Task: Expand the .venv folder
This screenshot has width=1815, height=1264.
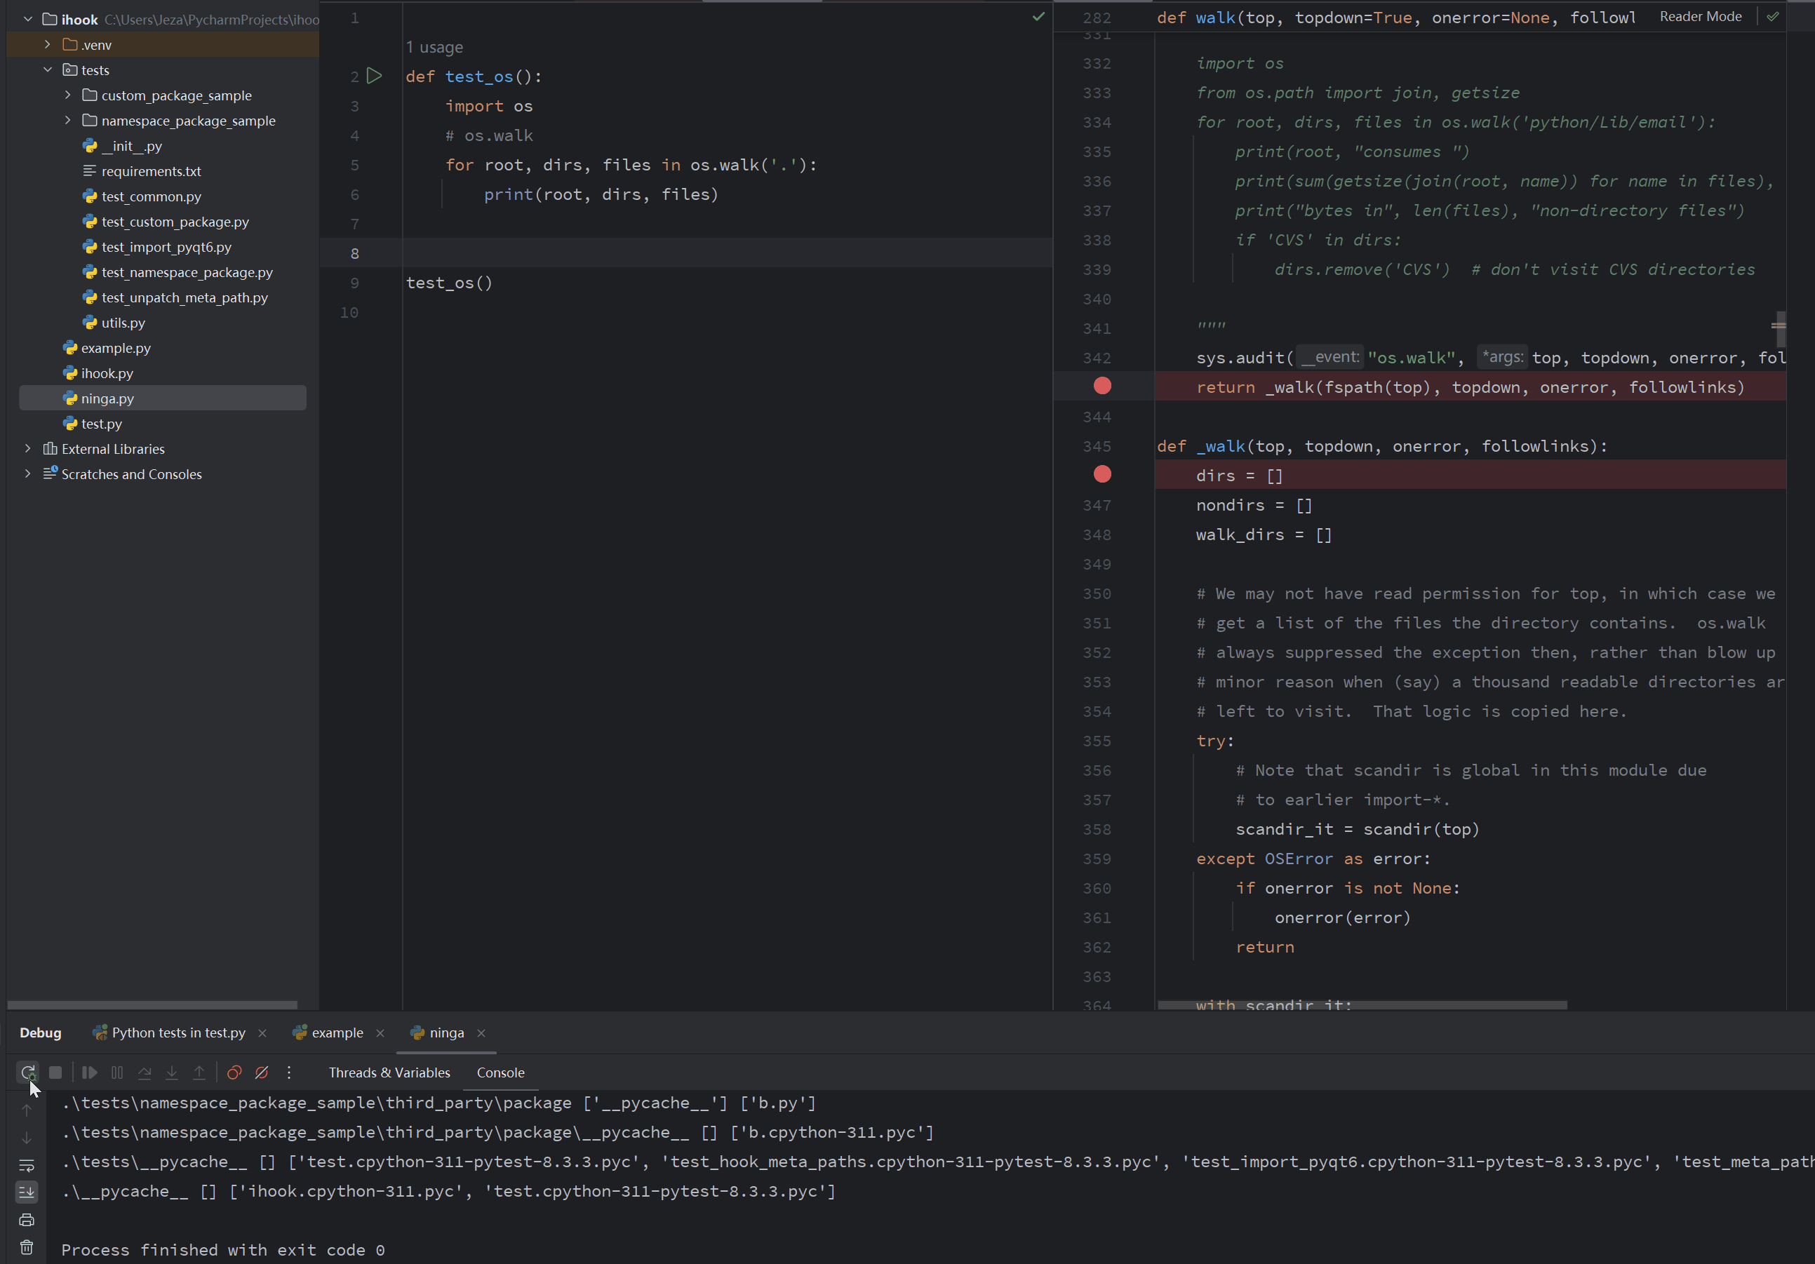Action: tap(48, 45)
